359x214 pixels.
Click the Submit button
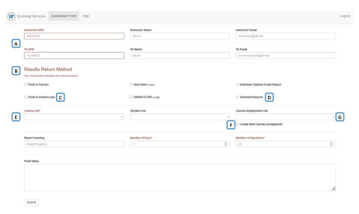coord(31,202)
